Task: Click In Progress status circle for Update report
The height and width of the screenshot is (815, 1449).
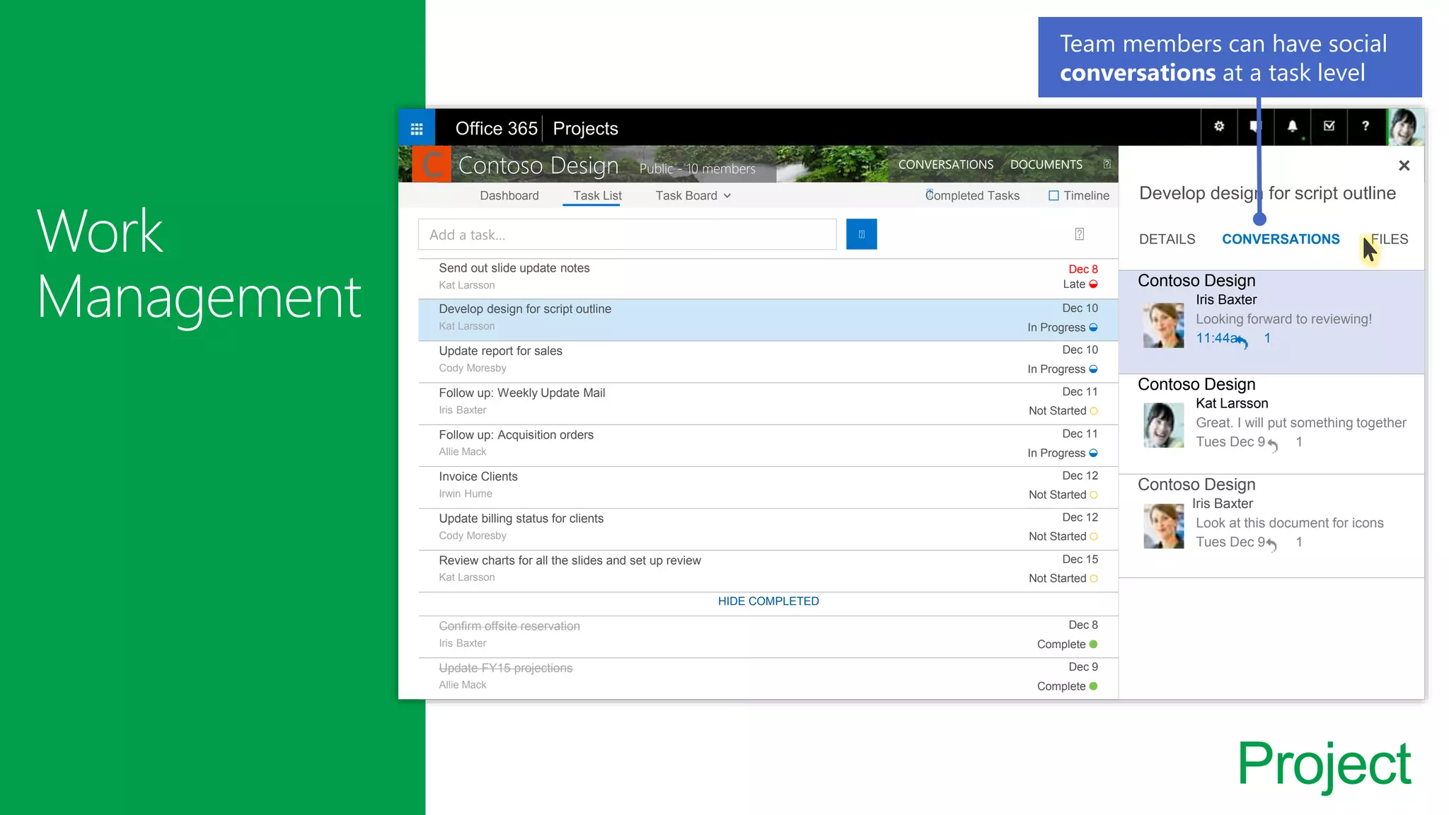Action: click(1093, 369)
